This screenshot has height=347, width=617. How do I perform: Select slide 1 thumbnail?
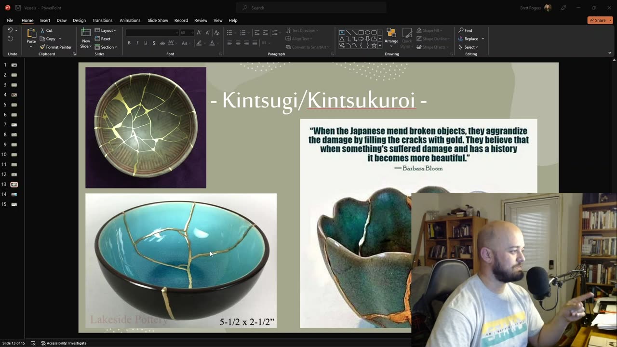coord(14,65)
